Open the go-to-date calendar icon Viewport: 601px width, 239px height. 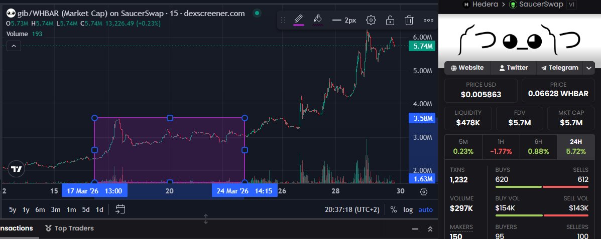coord(121,209)
